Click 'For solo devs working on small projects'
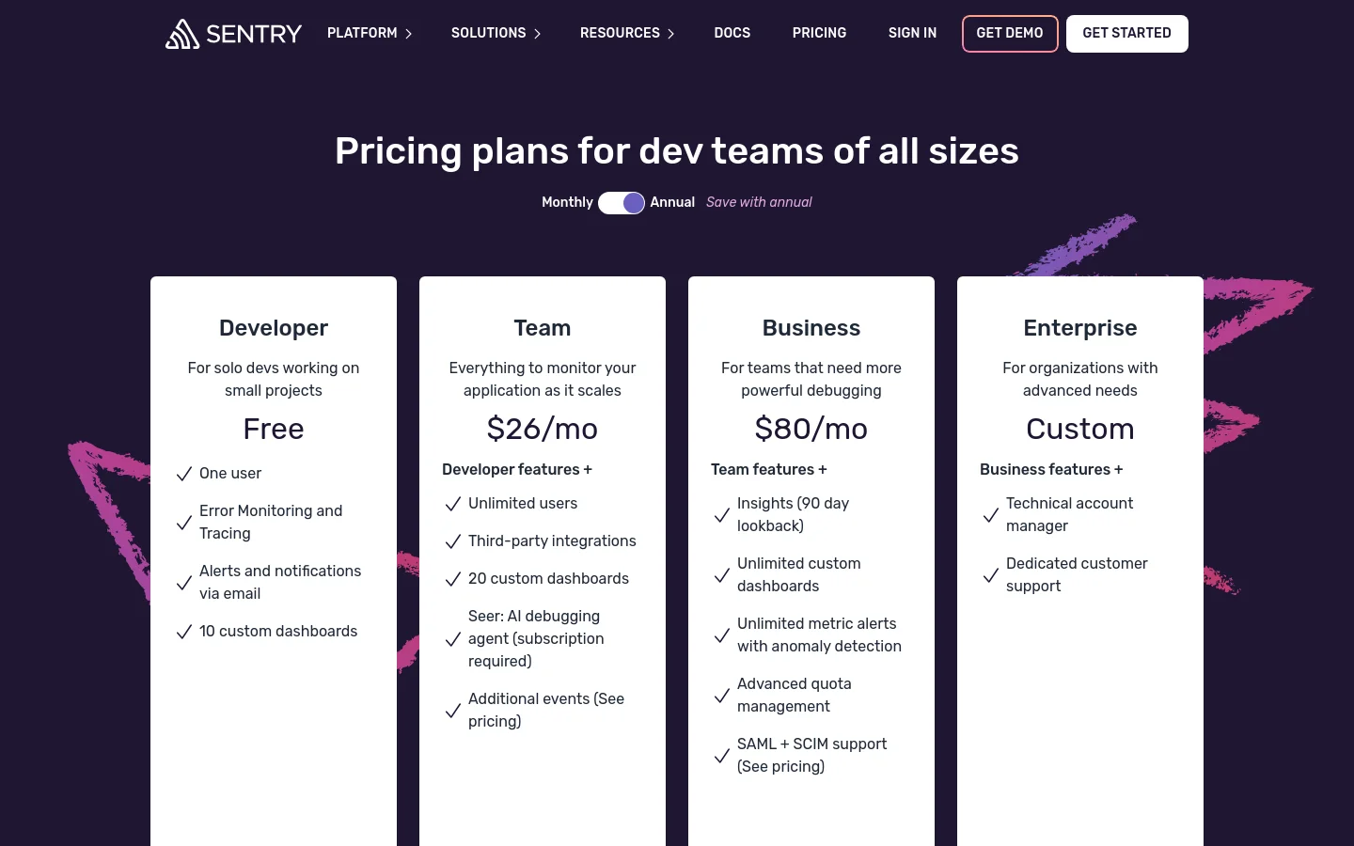1354x846 pixels. point(274,379)
